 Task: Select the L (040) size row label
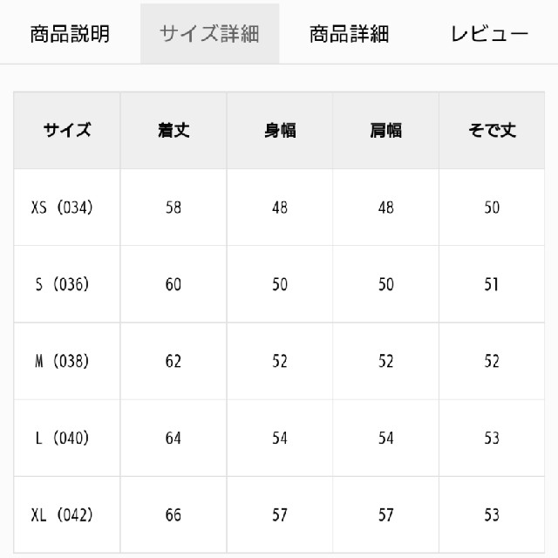pos(62,438)
